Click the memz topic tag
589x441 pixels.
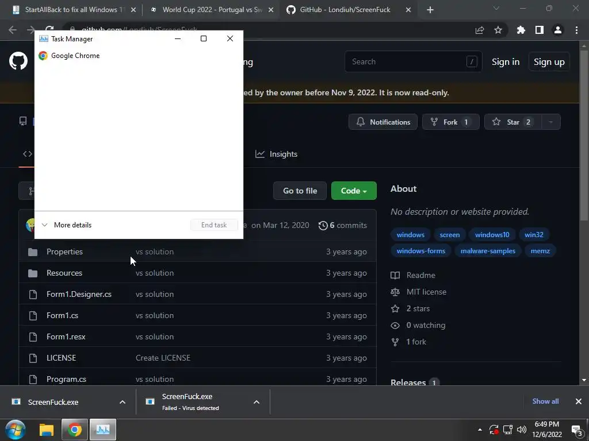click(540, 251)
